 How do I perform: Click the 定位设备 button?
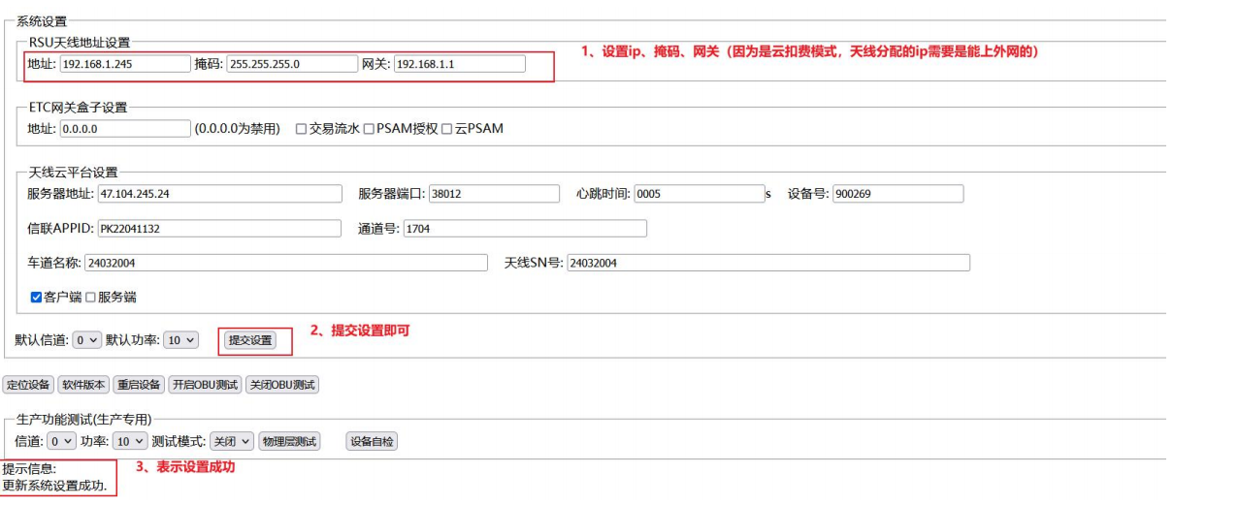[28, 385]
